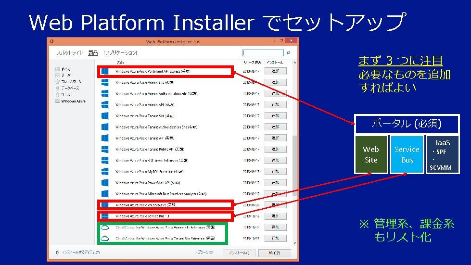Click the Windows icon beside Admin Authentication Site
Viewport: 471px width, 265px height.
pos(105,93)
